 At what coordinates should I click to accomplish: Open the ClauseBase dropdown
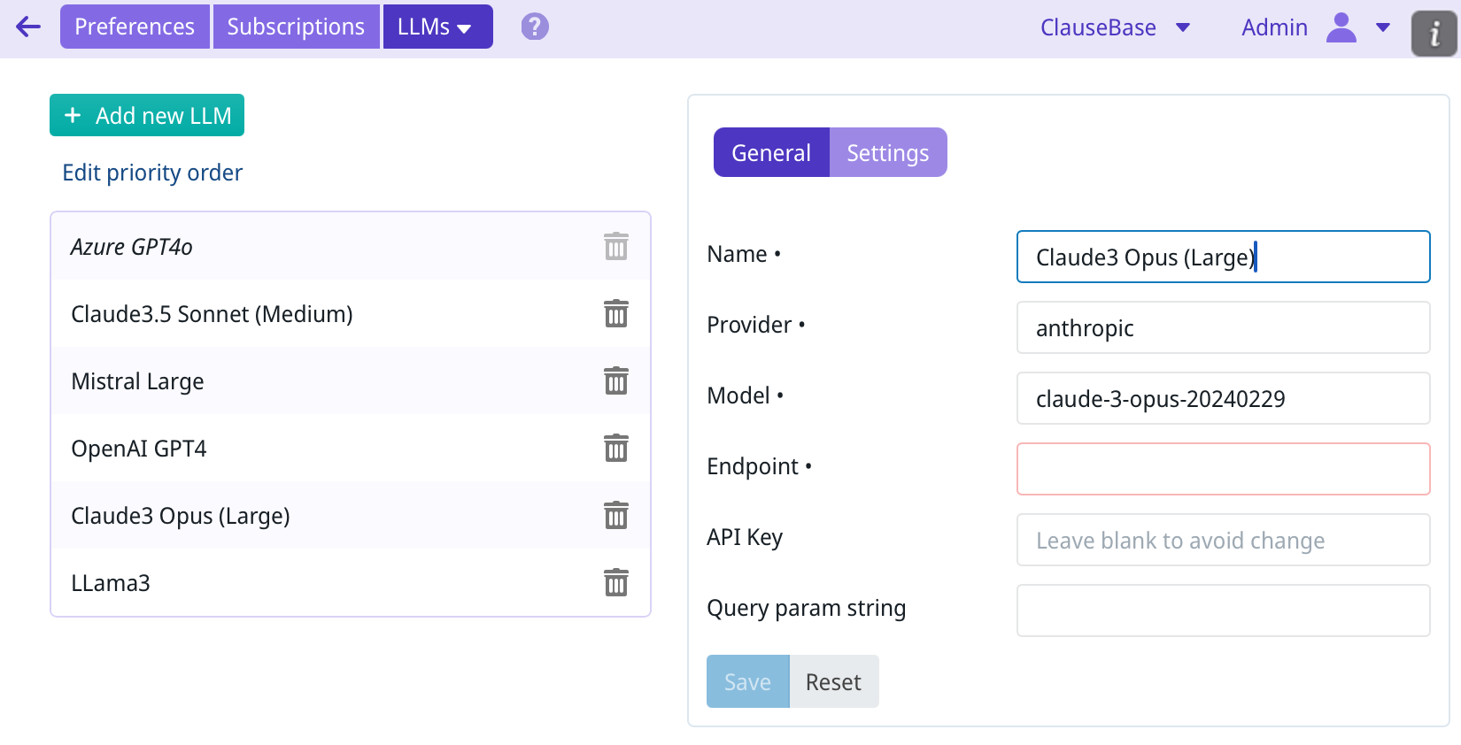pyautogui.click(x=1114, y=27)
